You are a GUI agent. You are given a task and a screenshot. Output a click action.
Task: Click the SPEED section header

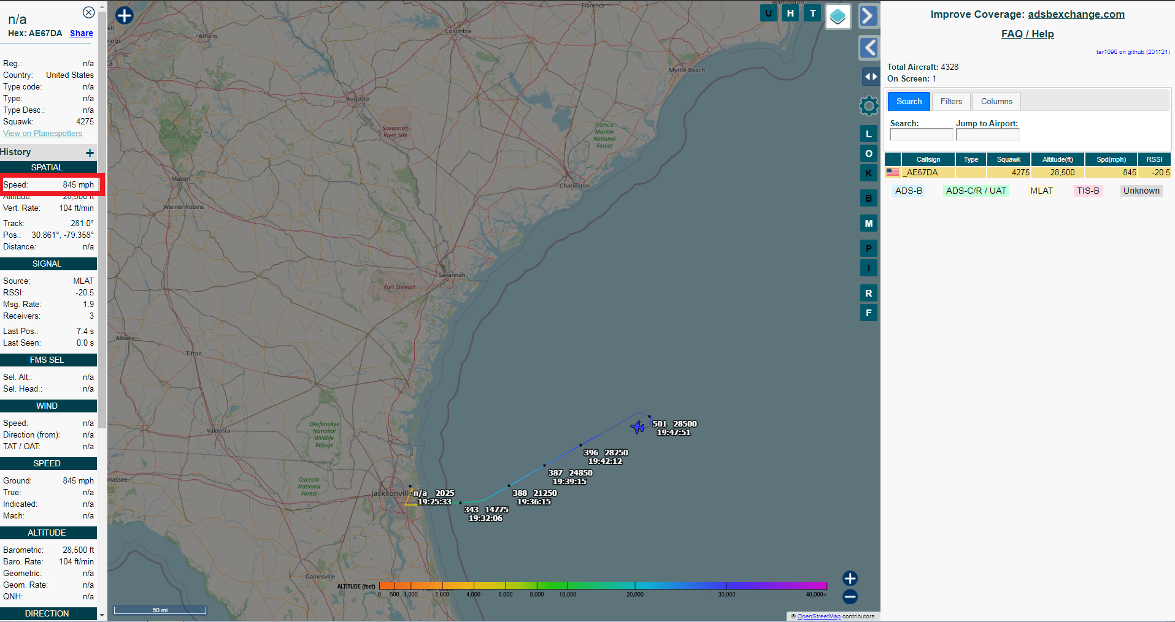pyautogui.click(x=48, y=463)
